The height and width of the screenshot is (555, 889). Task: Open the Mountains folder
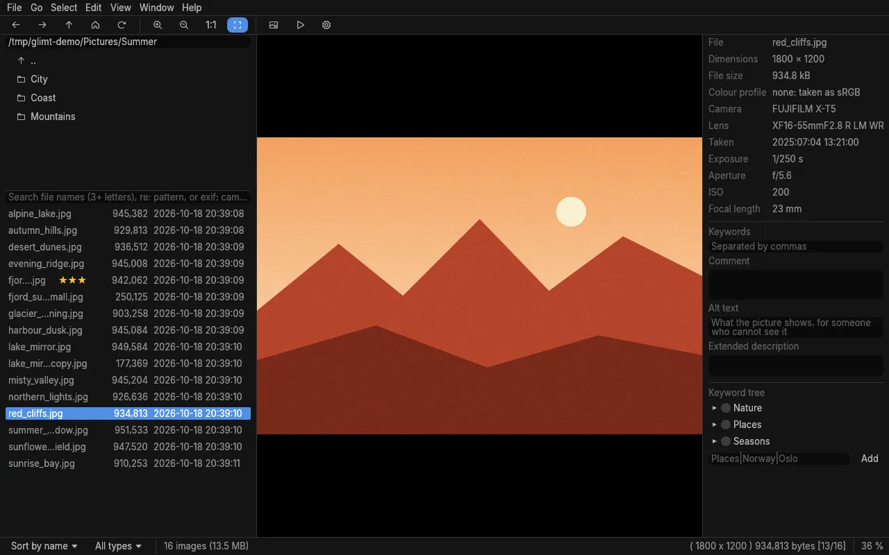(128, 117)
